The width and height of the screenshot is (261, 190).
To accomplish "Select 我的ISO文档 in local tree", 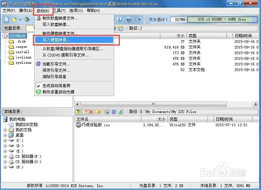I will click(27, 124).
